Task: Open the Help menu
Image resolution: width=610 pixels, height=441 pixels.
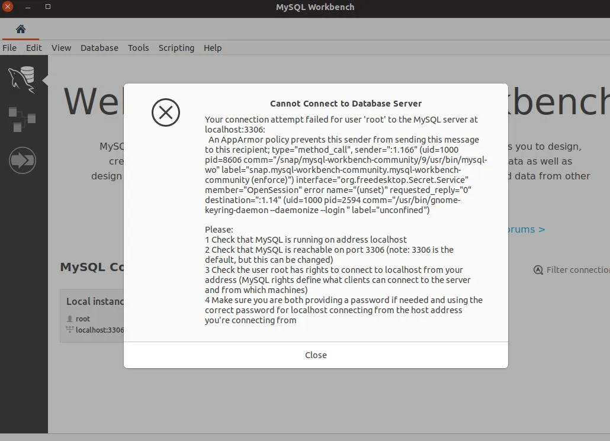Action: tap(213, 48)
